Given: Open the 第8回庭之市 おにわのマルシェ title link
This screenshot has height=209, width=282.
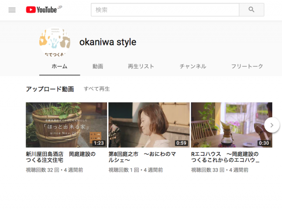Looking at the screenshot, I should [x=142, y=157].
